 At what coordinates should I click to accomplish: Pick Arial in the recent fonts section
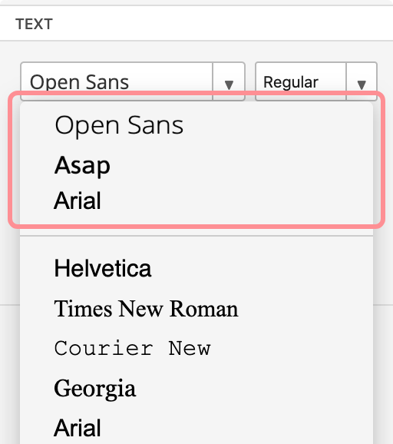[196, 200]
